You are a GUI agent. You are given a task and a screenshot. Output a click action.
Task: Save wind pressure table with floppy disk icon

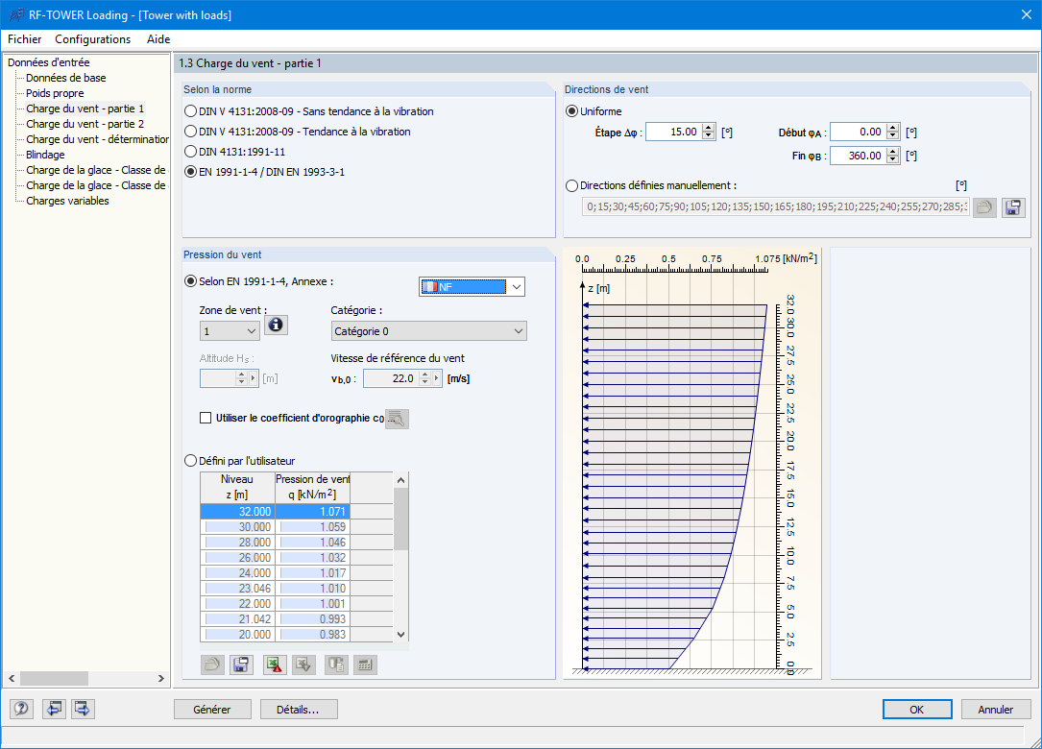click(241, 664)
